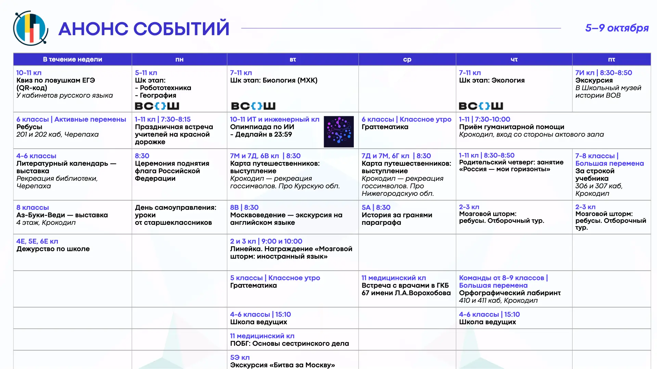
Task: Click the 'АНОНС СОБЫТИЙ' heading
Action: click(x=144, y=28)
